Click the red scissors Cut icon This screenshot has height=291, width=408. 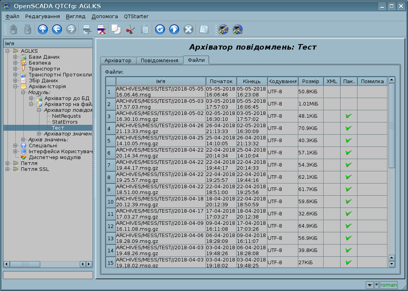pos(130,30)
